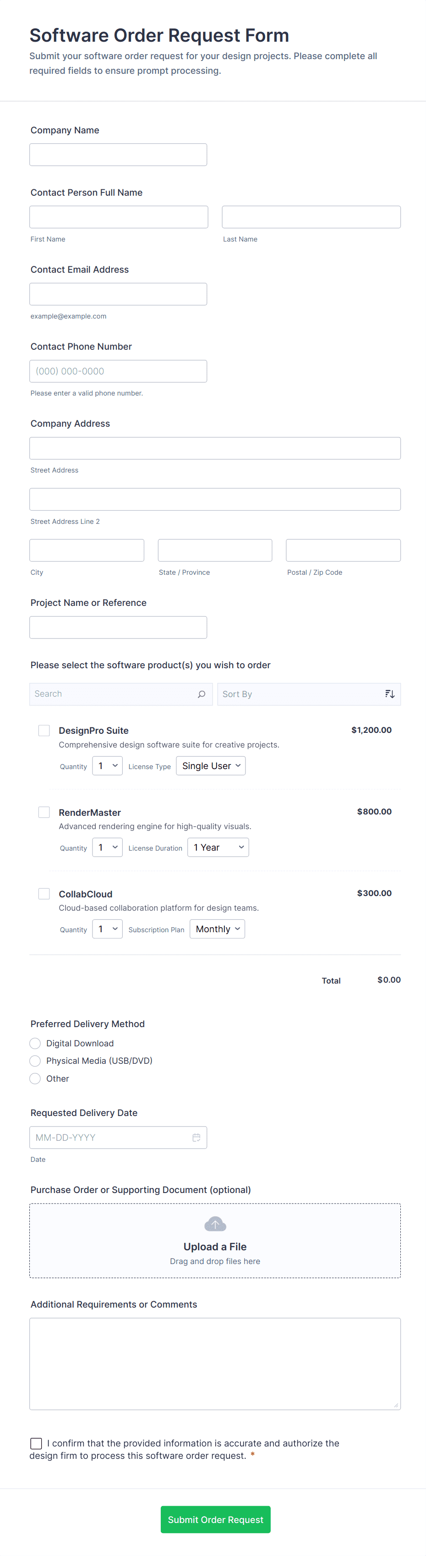Image resolution: width=426 pixels, height=1556 pixels.
Task: Click the Additional Requirements comments box
Action: 215,1364
